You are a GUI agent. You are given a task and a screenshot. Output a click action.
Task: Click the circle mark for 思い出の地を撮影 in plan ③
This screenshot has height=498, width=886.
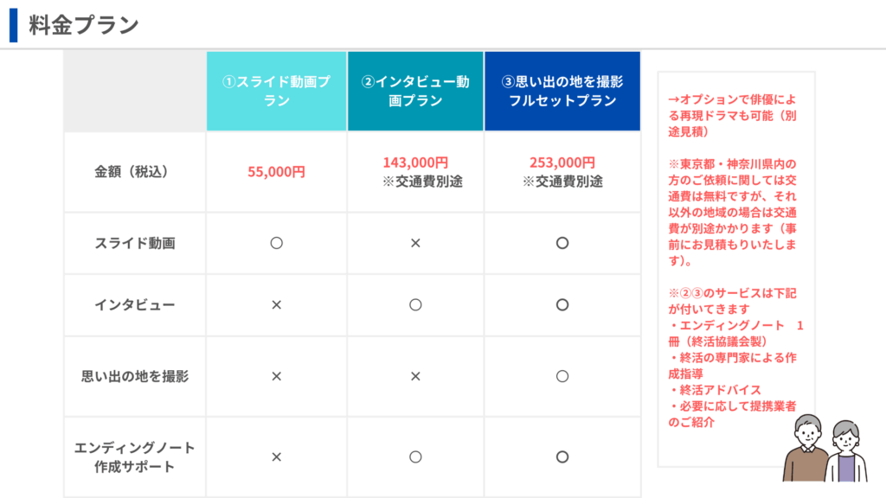pyautogui.click(x=562, y=376)
